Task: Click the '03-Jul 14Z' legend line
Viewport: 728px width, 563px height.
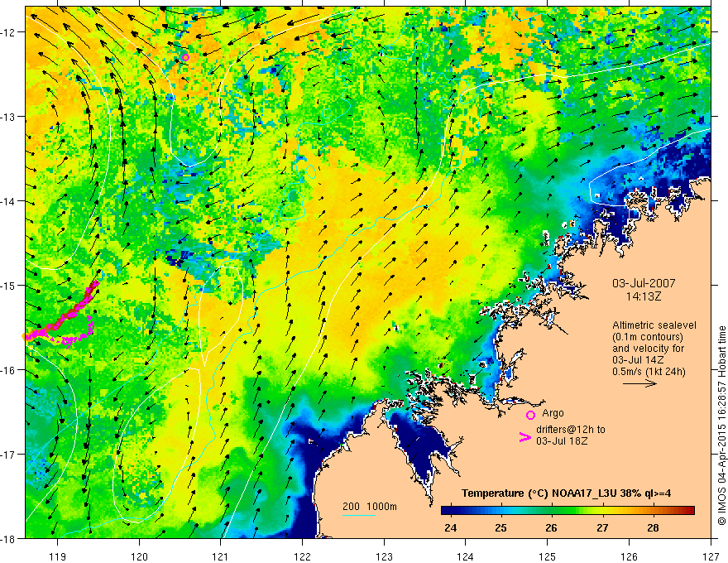Action: [x=638, y=360]
